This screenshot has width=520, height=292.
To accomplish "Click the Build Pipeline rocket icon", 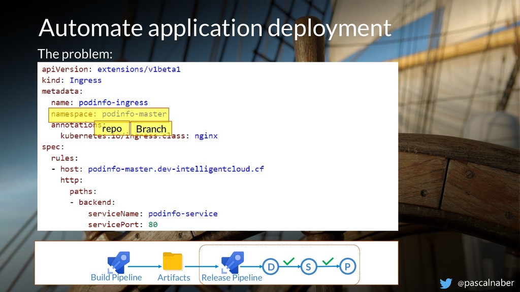I will (118, 262).
